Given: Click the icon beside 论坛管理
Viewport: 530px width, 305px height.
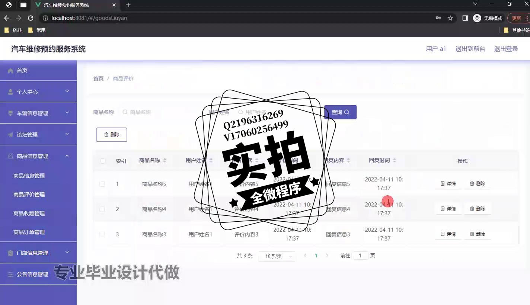Looking at the screenshot, I should coord(10,135).
